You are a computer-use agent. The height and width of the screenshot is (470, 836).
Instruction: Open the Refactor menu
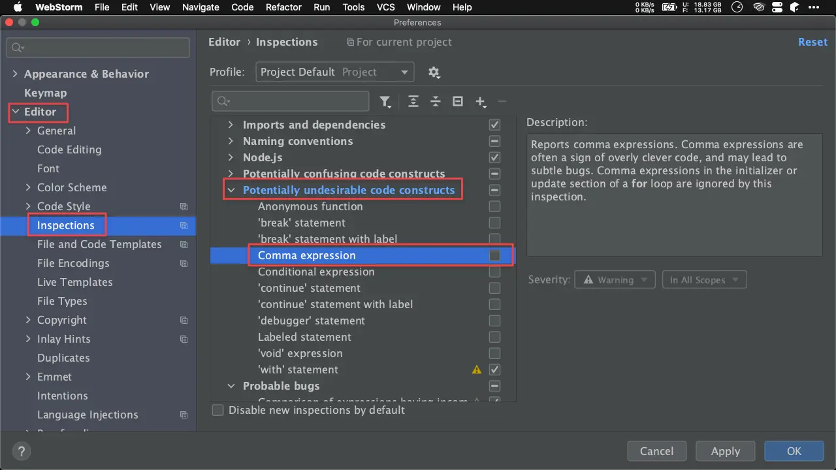point(283,7)
